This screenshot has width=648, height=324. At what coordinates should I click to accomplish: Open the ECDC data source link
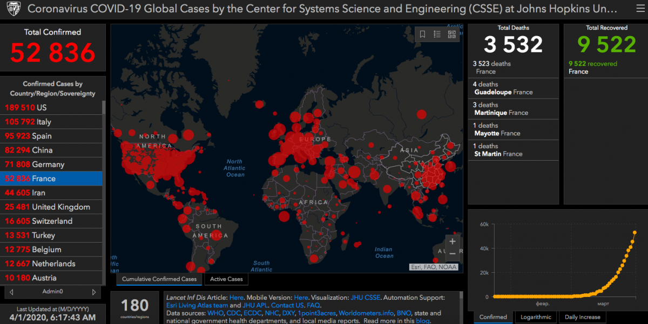click(x=254, y=313)
